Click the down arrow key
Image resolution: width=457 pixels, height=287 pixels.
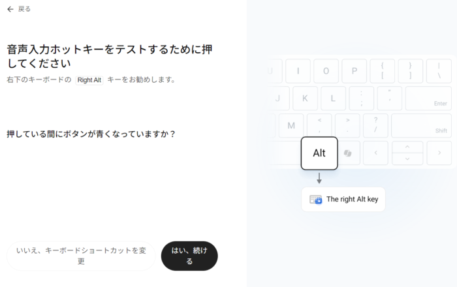pos(407,159)
